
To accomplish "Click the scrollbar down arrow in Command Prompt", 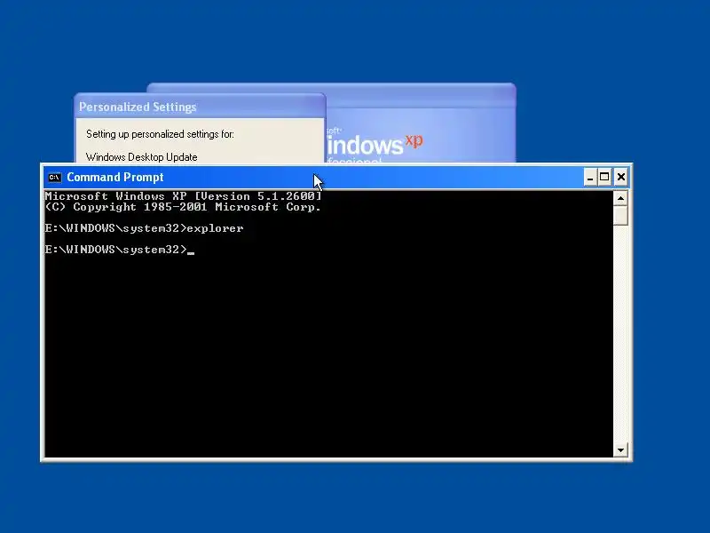I will click(620, 449).
